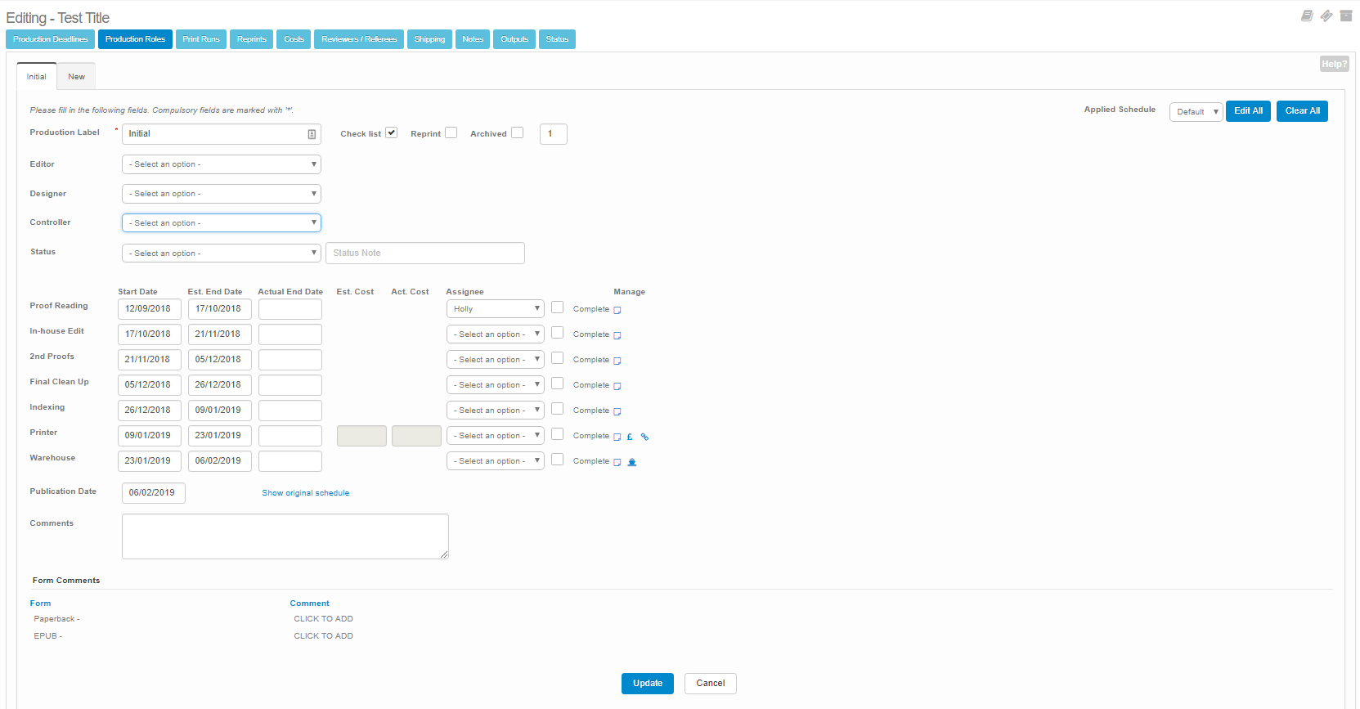Click the Show original schedule link
1360x709 pixels.
pyautogui.click(x=305, y=493)
